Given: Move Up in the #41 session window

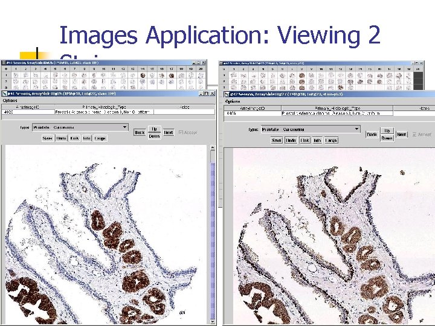Looking at the screenshot, I should pyautogui.click(x=154, y=129).
